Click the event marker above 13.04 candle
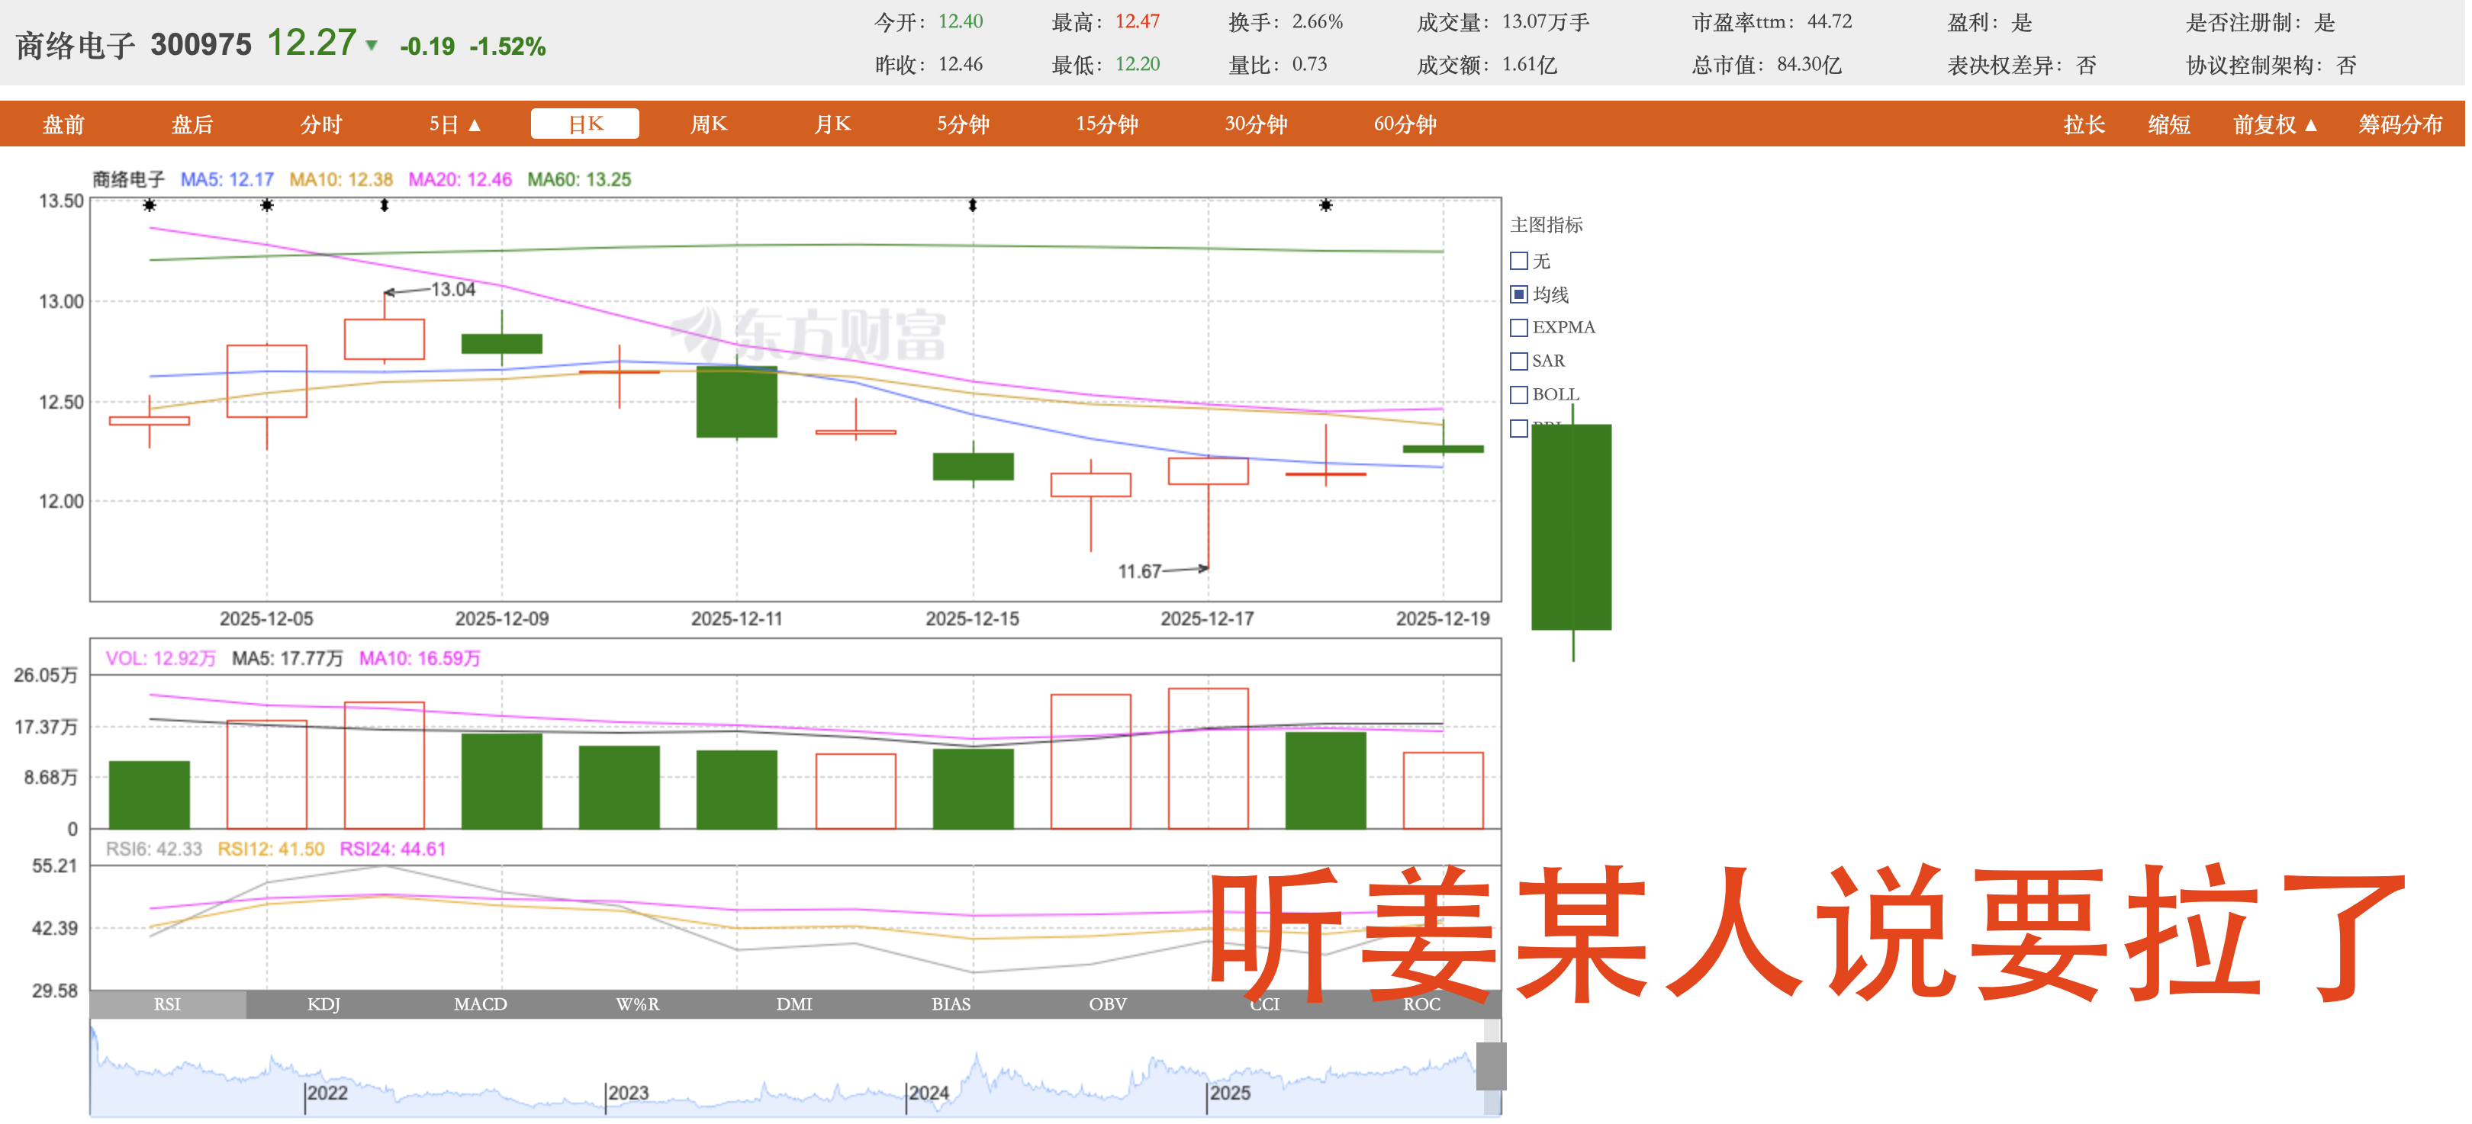The width and height of the screenshot is (2472, 1124). (x=385, y=205)
